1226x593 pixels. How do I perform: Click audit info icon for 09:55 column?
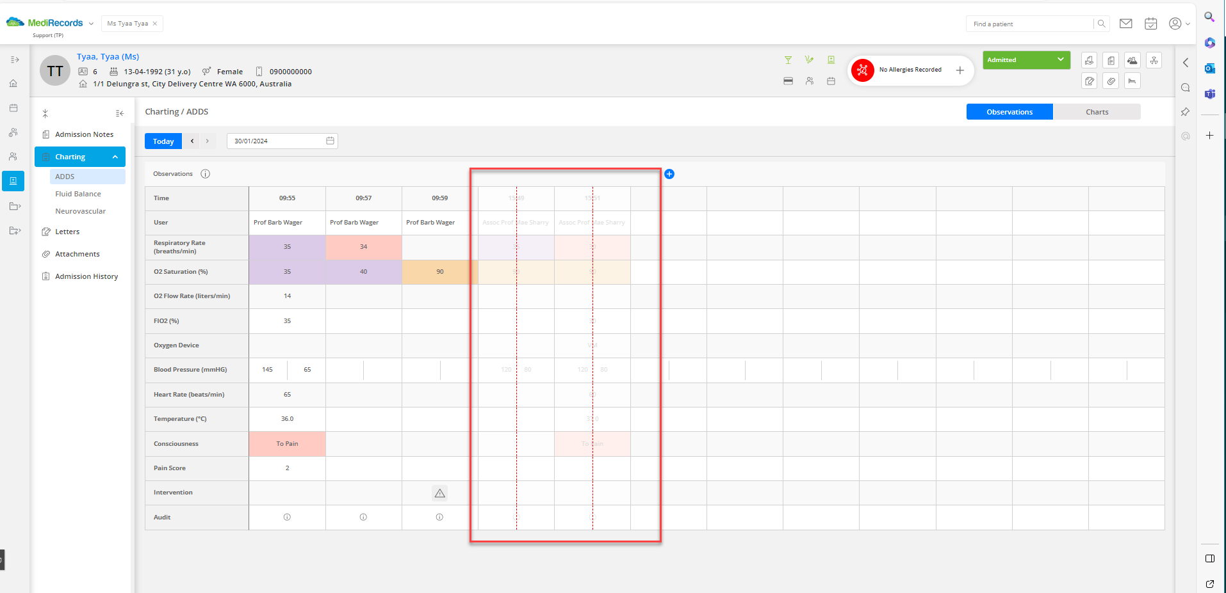click(x=287, y=517)
